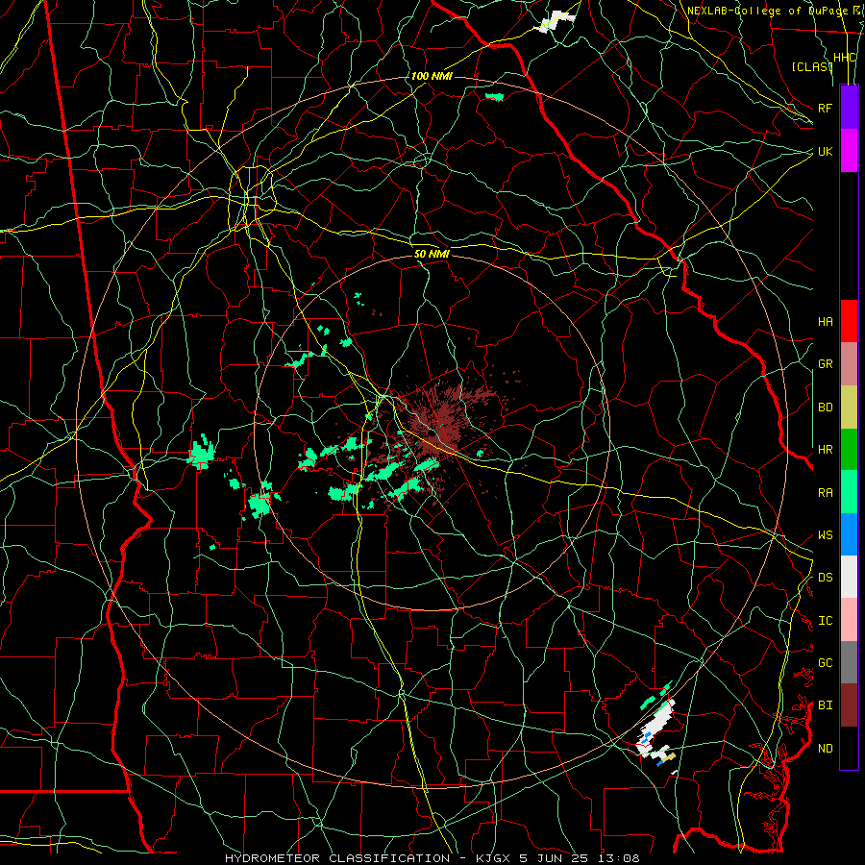Select the BD yellow legend swatch

point(849,407)
